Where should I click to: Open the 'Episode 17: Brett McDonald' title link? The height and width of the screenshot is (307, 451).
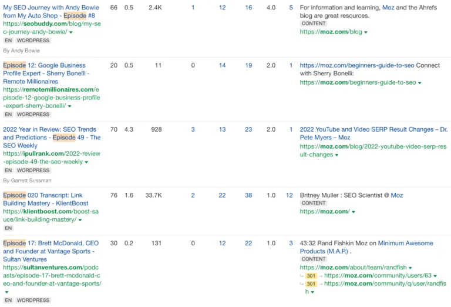51,251
